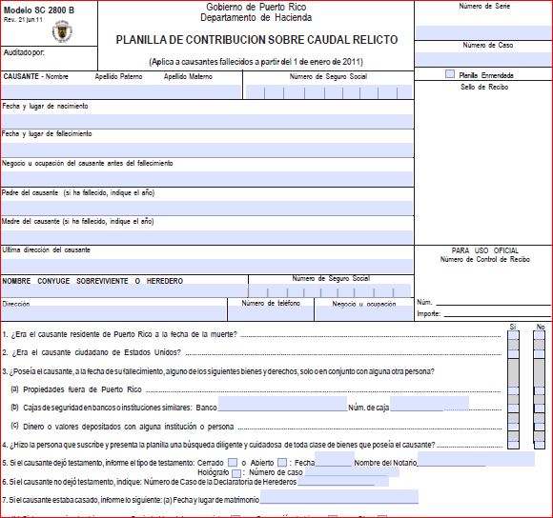Mark Sí for question 4 búsqueda diligente
This screenshot has width=553, height=518.
pos(513,445)
